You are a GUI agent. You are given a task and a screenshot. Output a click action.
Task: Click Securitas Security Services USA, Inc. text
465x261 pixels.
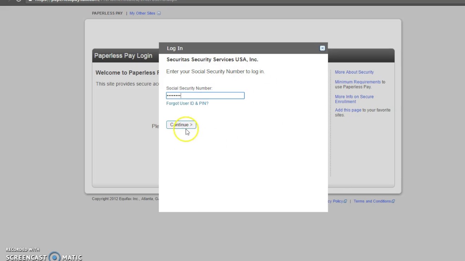(x=212, y=59)
